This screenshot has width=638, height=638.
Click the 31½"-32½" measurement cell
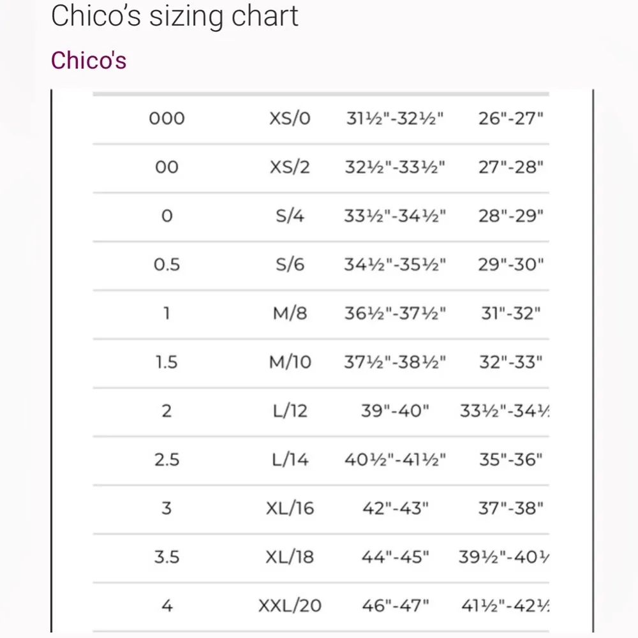tap(395, 119)
